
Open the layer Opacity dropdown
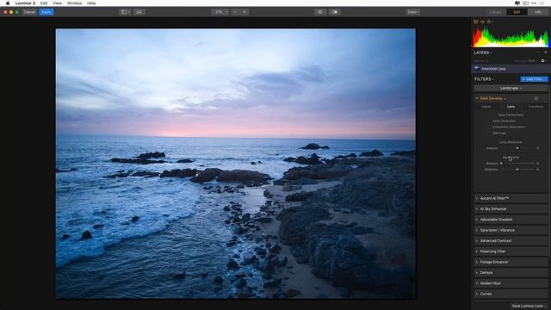point(526,61)
